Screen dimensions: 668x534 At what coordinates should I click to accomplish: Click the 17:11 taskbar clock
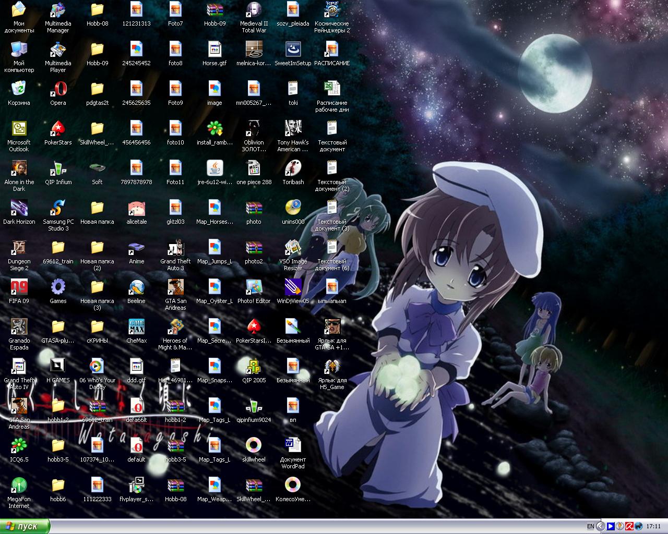[x=653, y=526]
